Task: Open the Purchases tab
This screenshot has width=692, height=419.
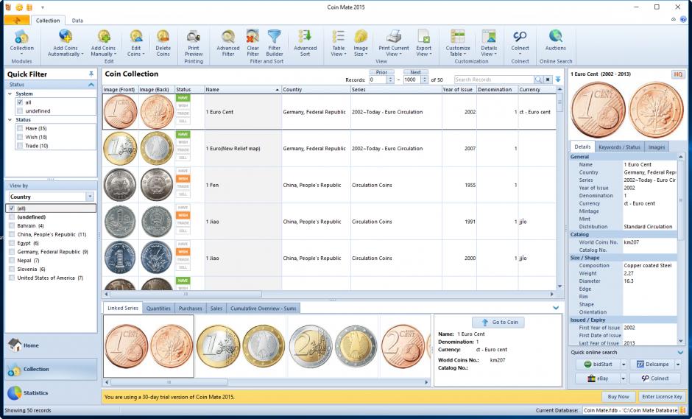Action: [190, 309]
